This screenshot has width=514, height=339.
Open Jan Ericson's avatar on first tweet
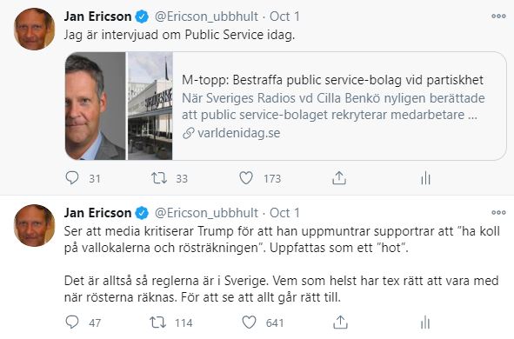point(35,29)
